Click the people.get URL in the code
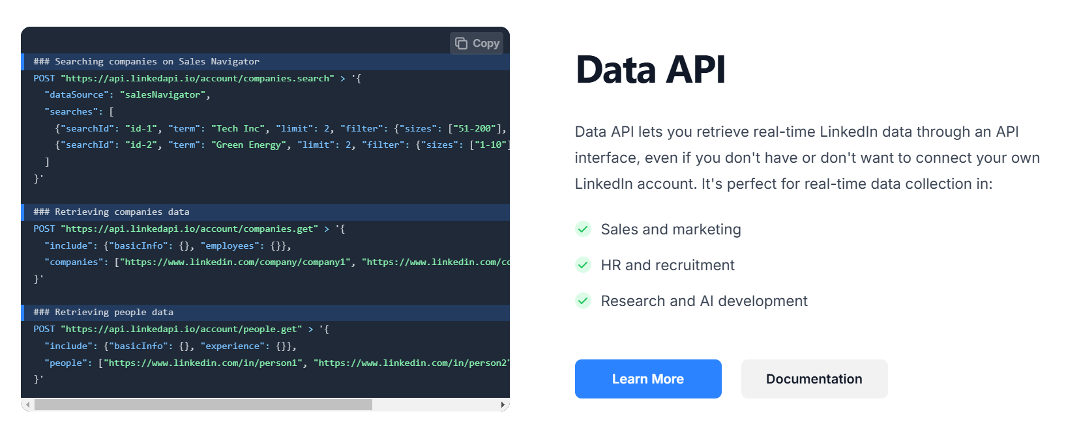The height and width of the screenshot is (433, 1066). 181,329
